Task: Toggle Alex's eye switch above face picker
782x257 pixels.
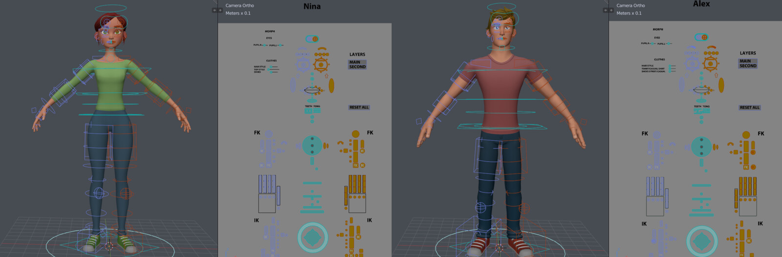Action: pyautogui.click(x=701, y=37)
